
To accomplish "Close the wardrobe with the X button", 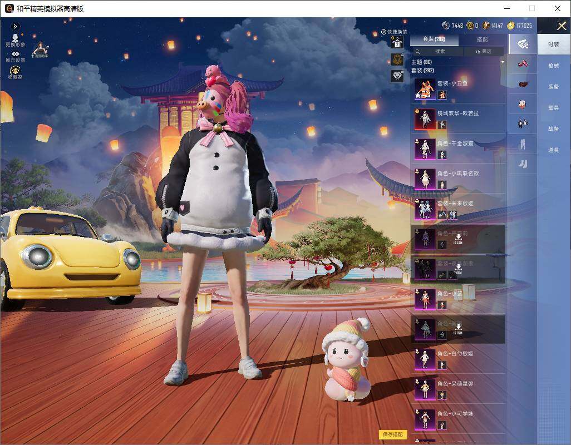I will coord(561,26).
